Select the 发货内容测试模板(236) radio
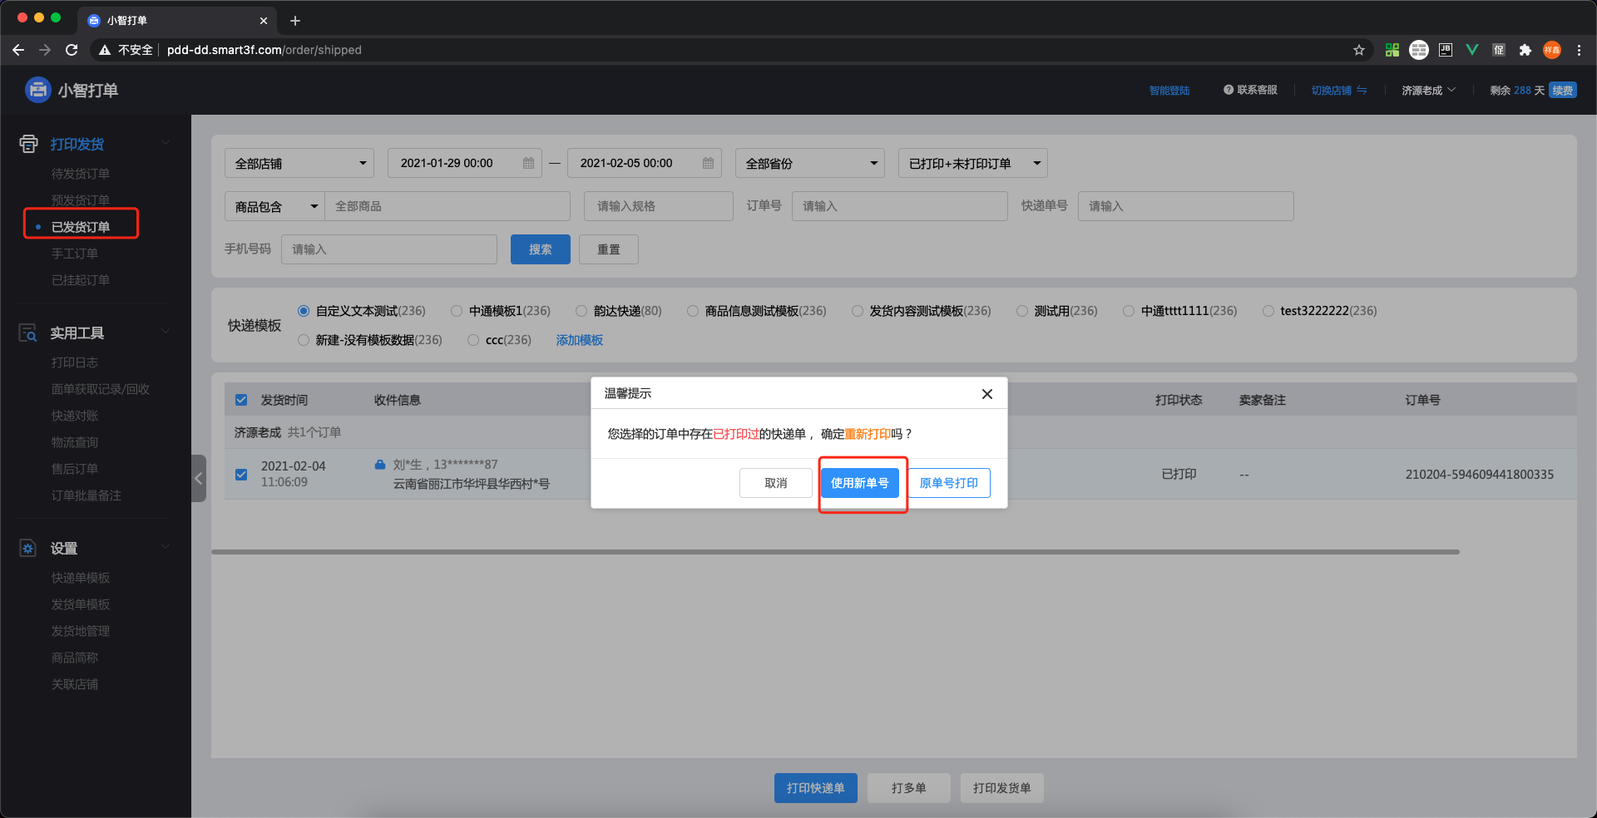The width and height of the screenshot is (1597, 818). [858, 311]
